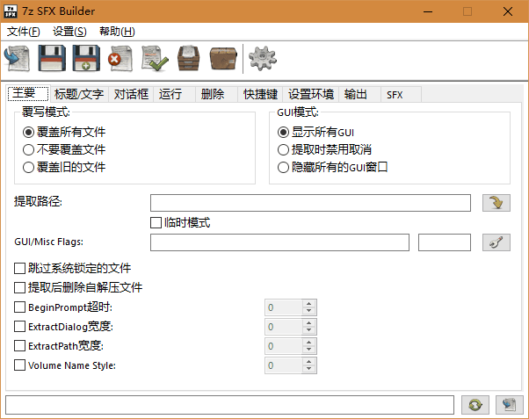
Task: Click the 提取路径 text field
Action: (310, 203)
